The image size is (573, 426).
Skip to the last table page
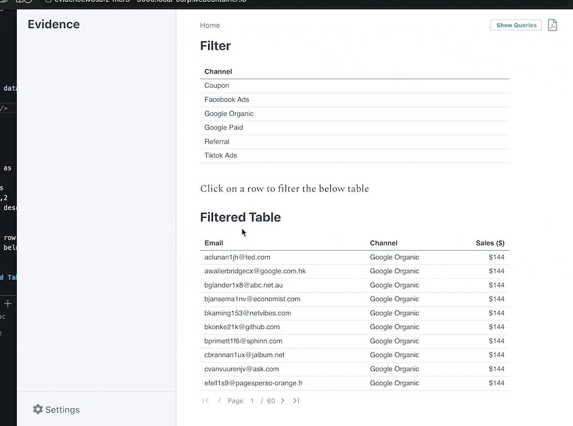(296, 401)
